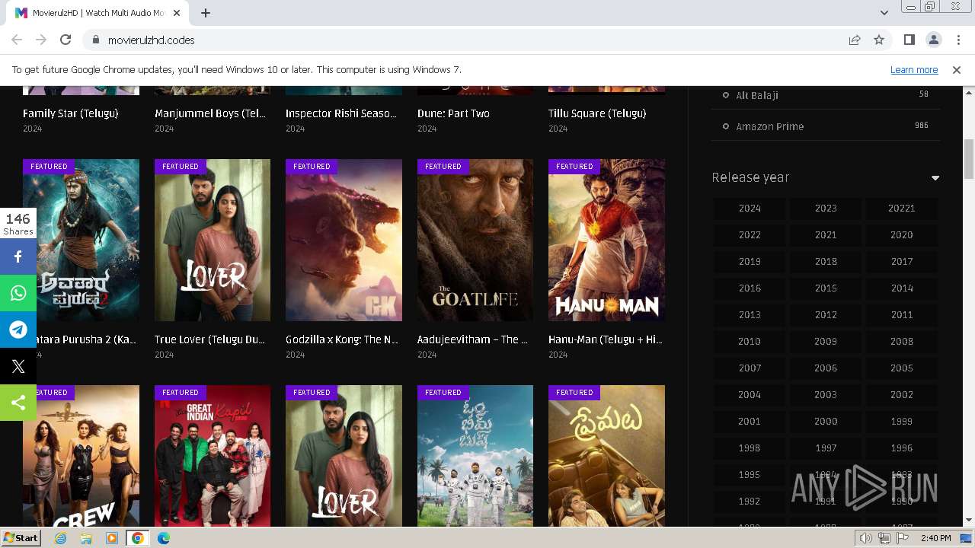This screenshot has height=548, width=975.
Task: Share the page via Telegram
Action: tap(18, 330)
